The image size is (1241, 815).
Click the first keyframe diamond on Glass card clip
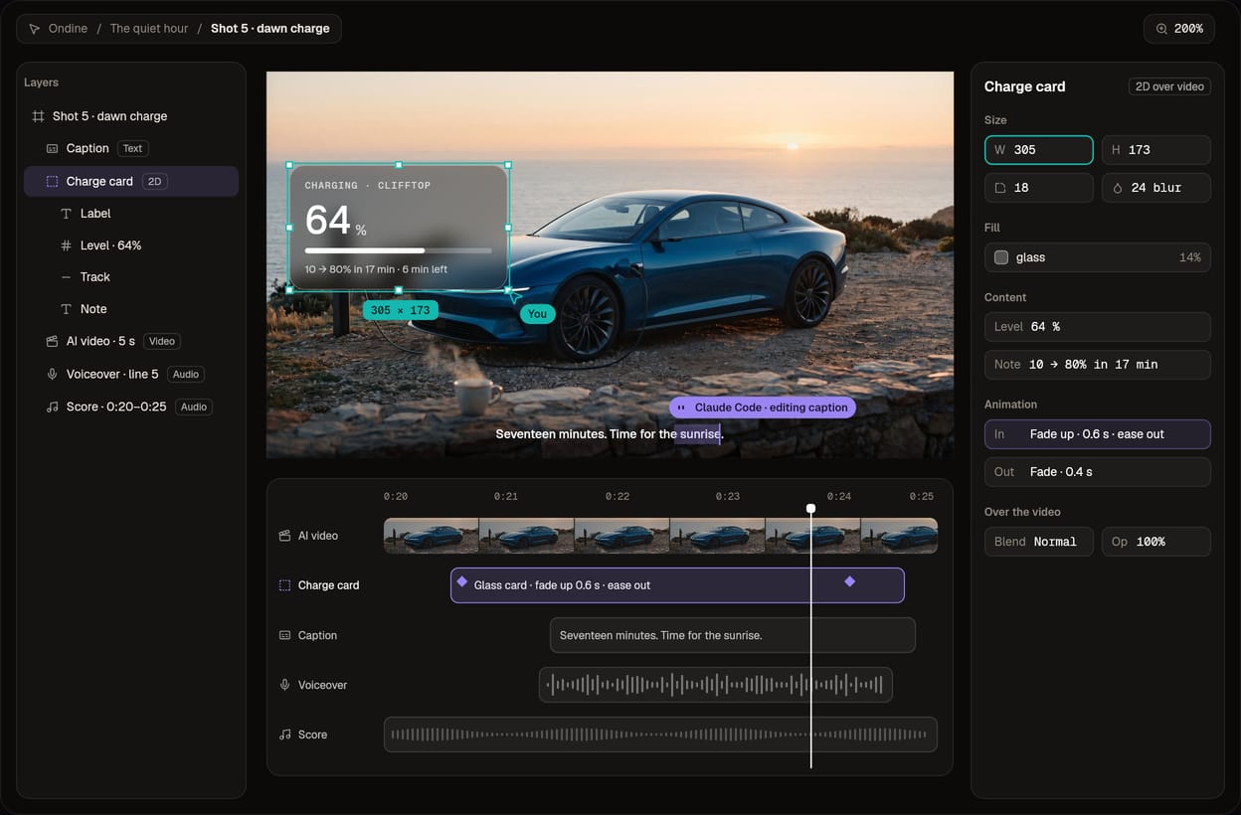coord(461,581)
